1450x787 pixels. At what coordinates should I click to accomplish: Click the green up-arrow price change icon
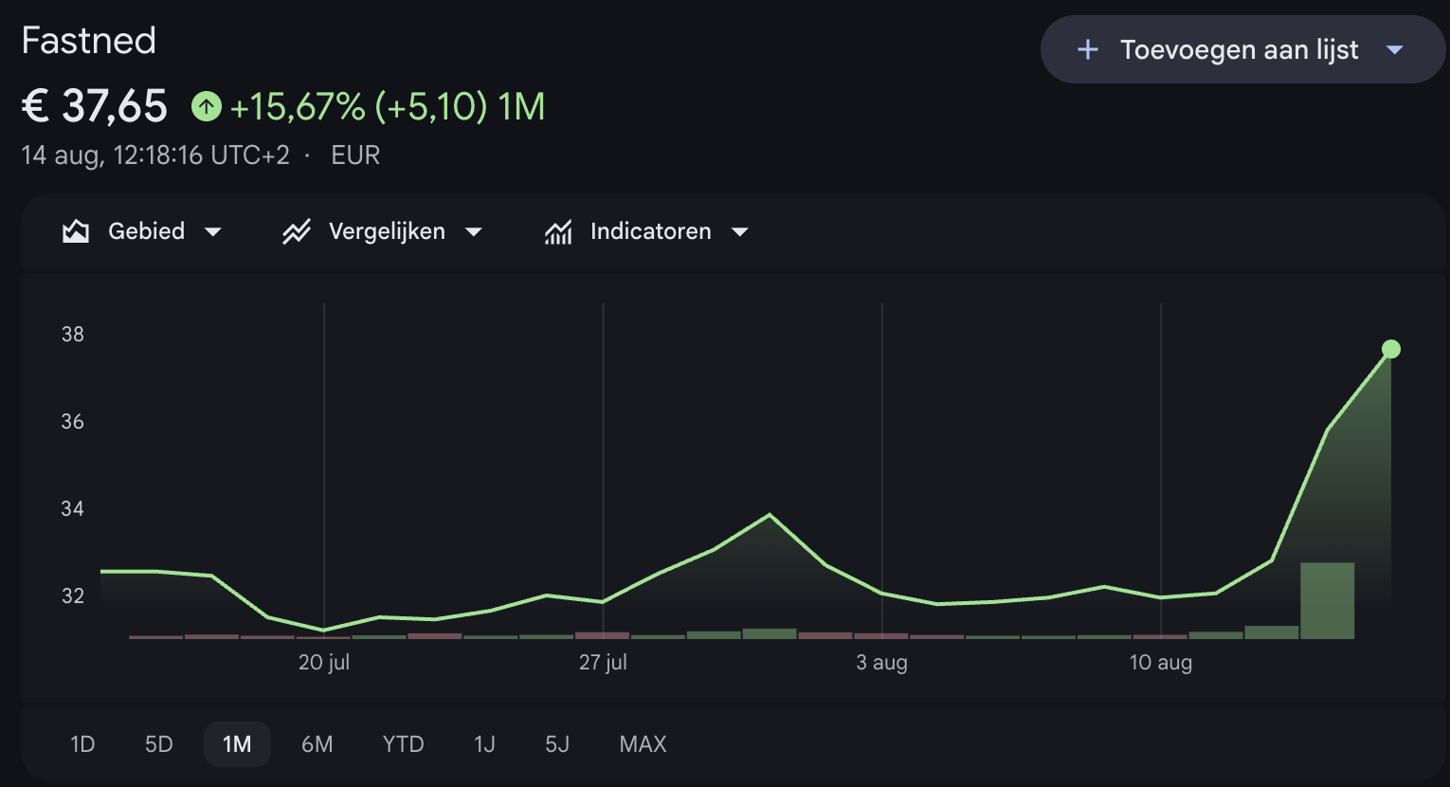coord(207,106)
